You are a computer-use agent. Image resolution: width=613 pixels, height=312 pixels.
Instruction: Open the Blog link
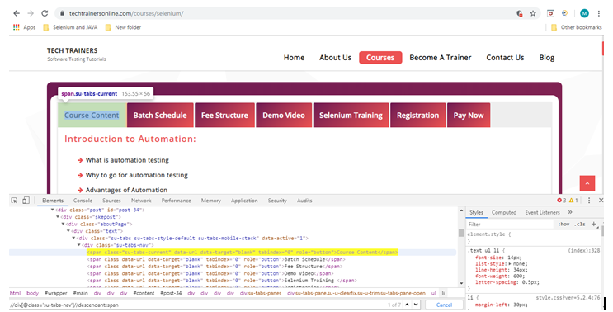point(546,58)
